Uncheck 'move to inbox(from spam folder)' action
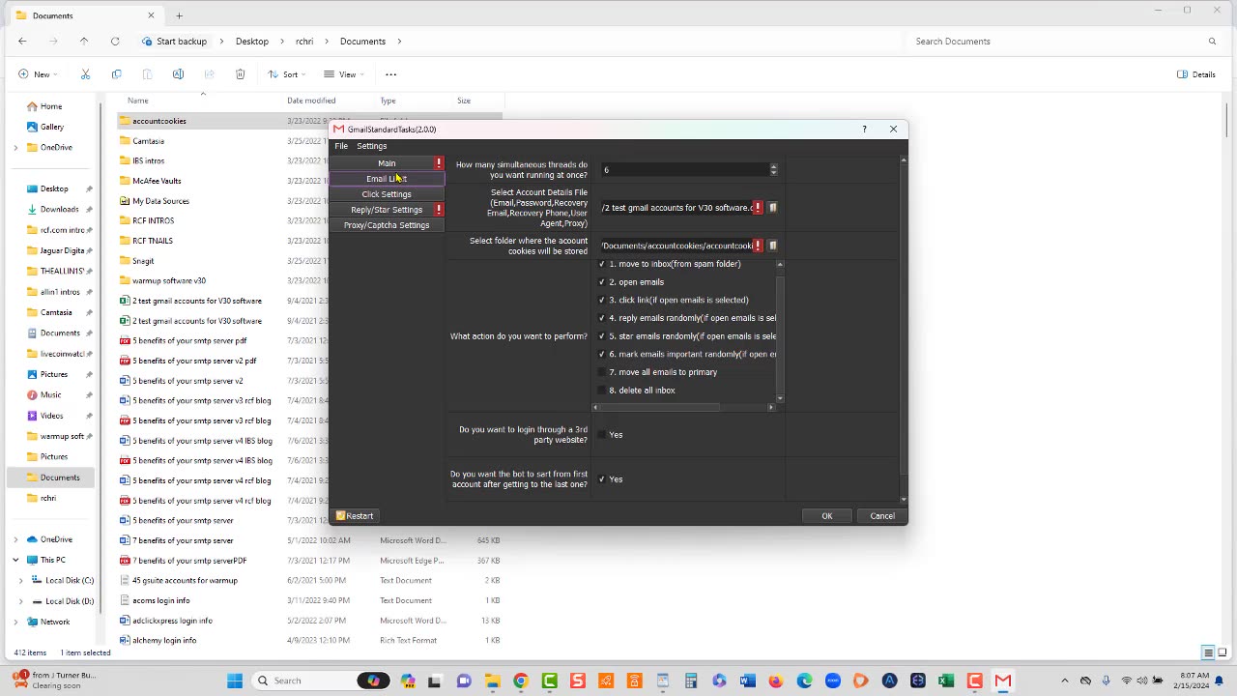 pos(602,264)
